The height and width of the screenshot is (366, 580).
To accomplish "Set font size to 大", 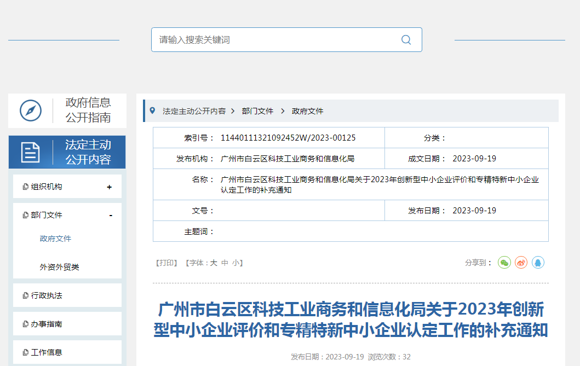I will point(214,263).
